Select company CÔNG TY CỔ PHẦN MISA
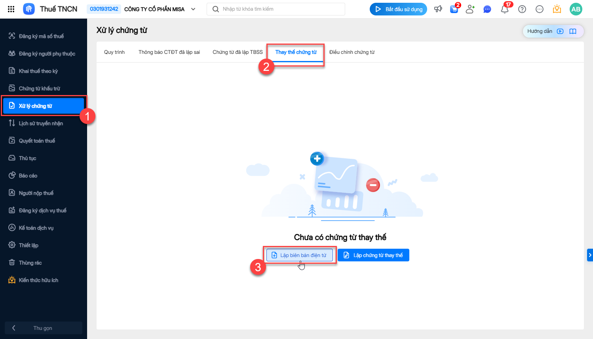Viewport: 593px width, 339px height. pyautogui.click(x=154, y=9)
